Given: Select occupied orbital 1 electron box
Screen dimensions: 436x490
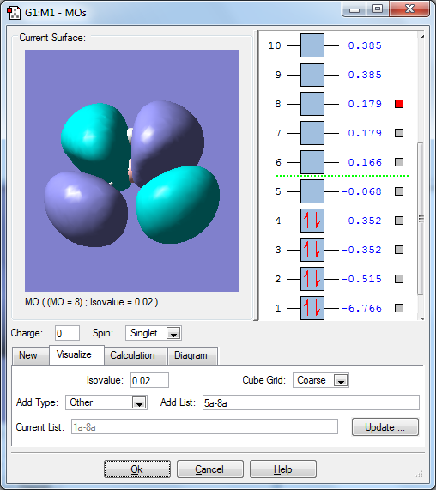Looking at the screenshot, I should [x=312, y=308].
